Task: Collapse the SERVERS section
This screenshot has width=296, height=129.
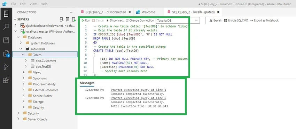Action: click(15, 19)
